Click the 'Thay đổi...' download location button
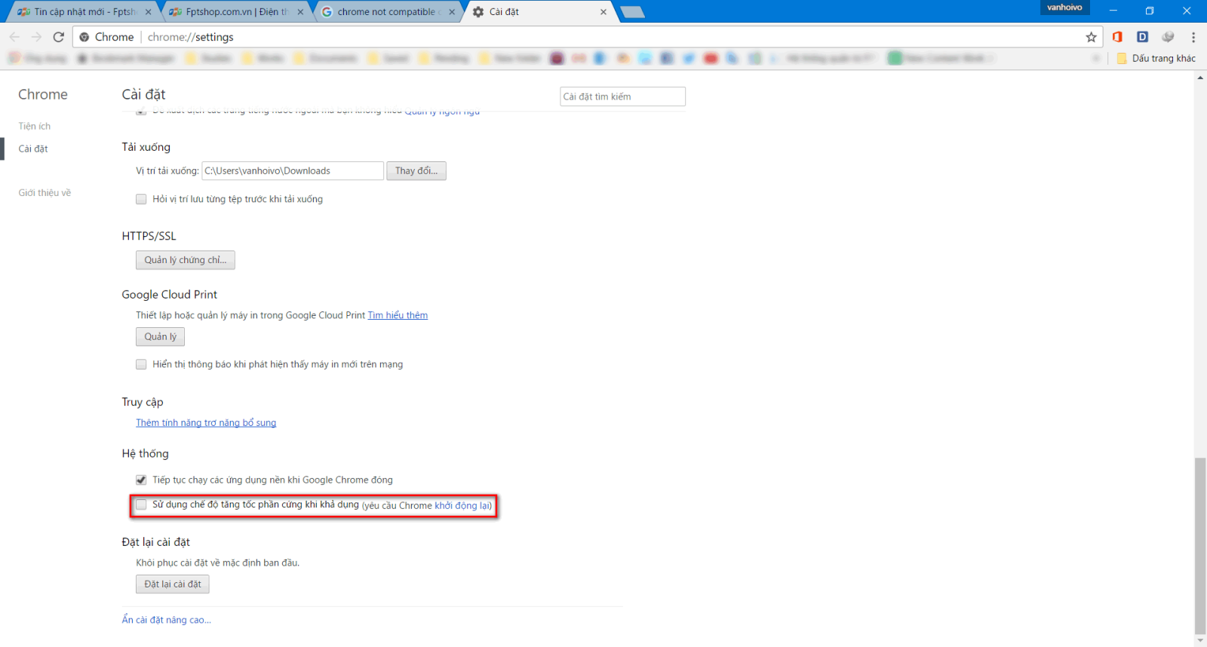This screenshot has height=647, width=1207. pos(416,171)
